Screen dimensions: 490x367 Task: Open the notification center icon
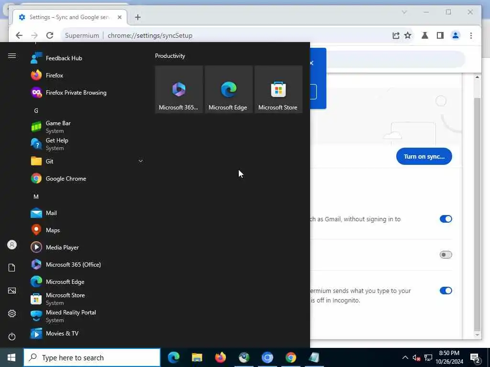(475, 358)
